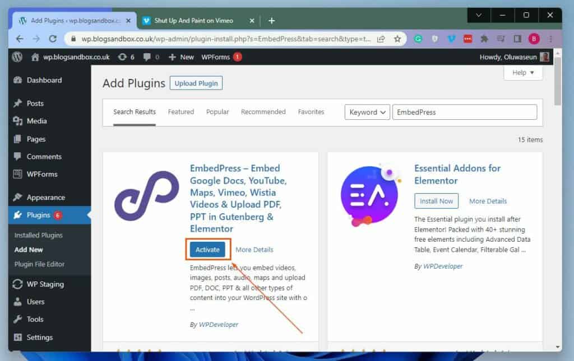This screenshot has width=574, height=361.
Task: Open a new browser tab
Action: tap(272, 21)
